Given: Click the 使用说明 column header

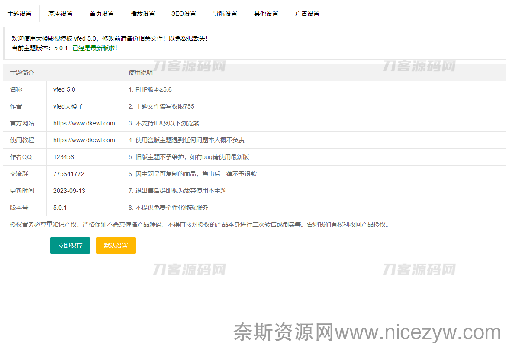Looking at the screenshot, I should click(x=141, y=73).
